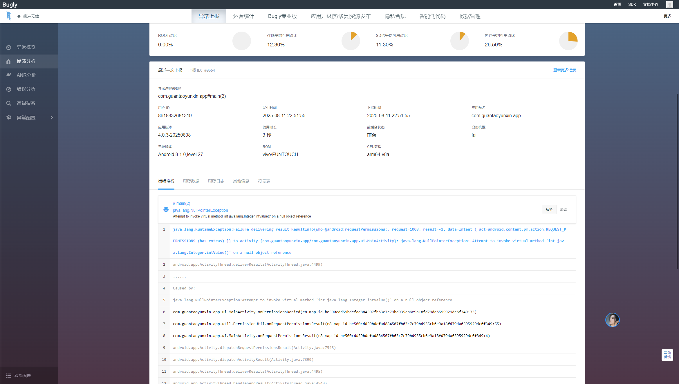Click the 内存平均可用占比 pie chart
The width and height of the screenshot is (679, 384).
point(568,41)
